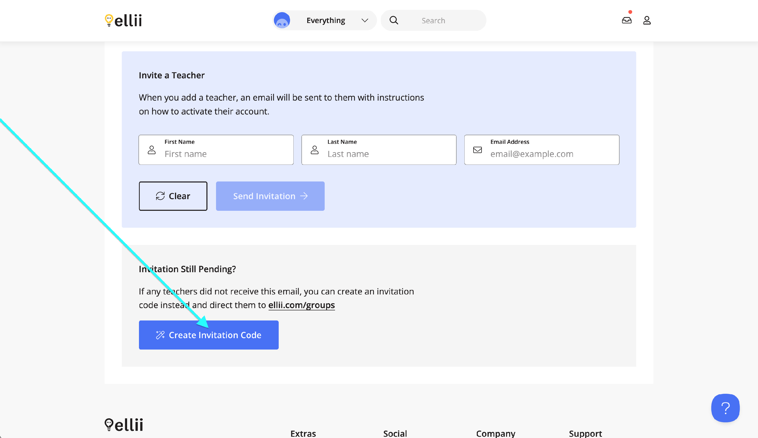
Task: Click the Support footer heading
Action: (585, 433)
